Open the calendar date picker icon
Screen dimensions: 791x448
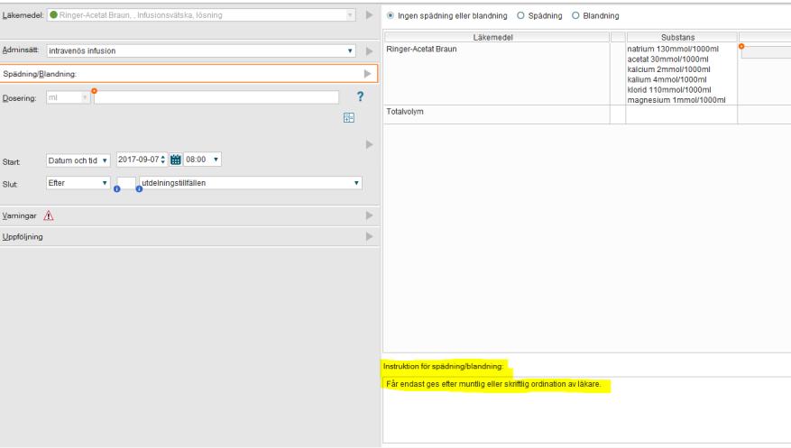click(176, 160)
